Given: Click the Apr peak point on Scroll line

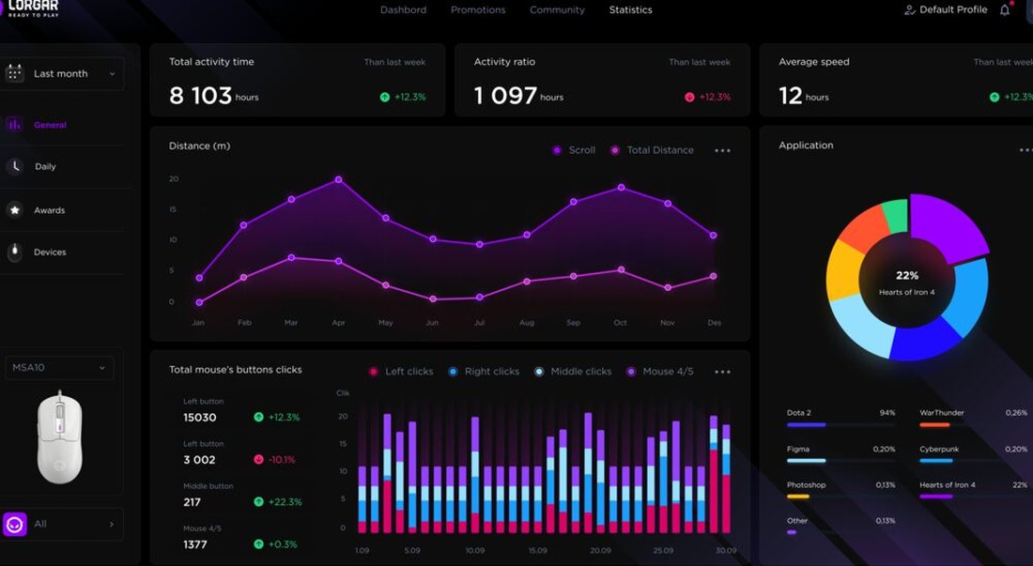Looking at the screenshot, I should (x=339, y=179).
